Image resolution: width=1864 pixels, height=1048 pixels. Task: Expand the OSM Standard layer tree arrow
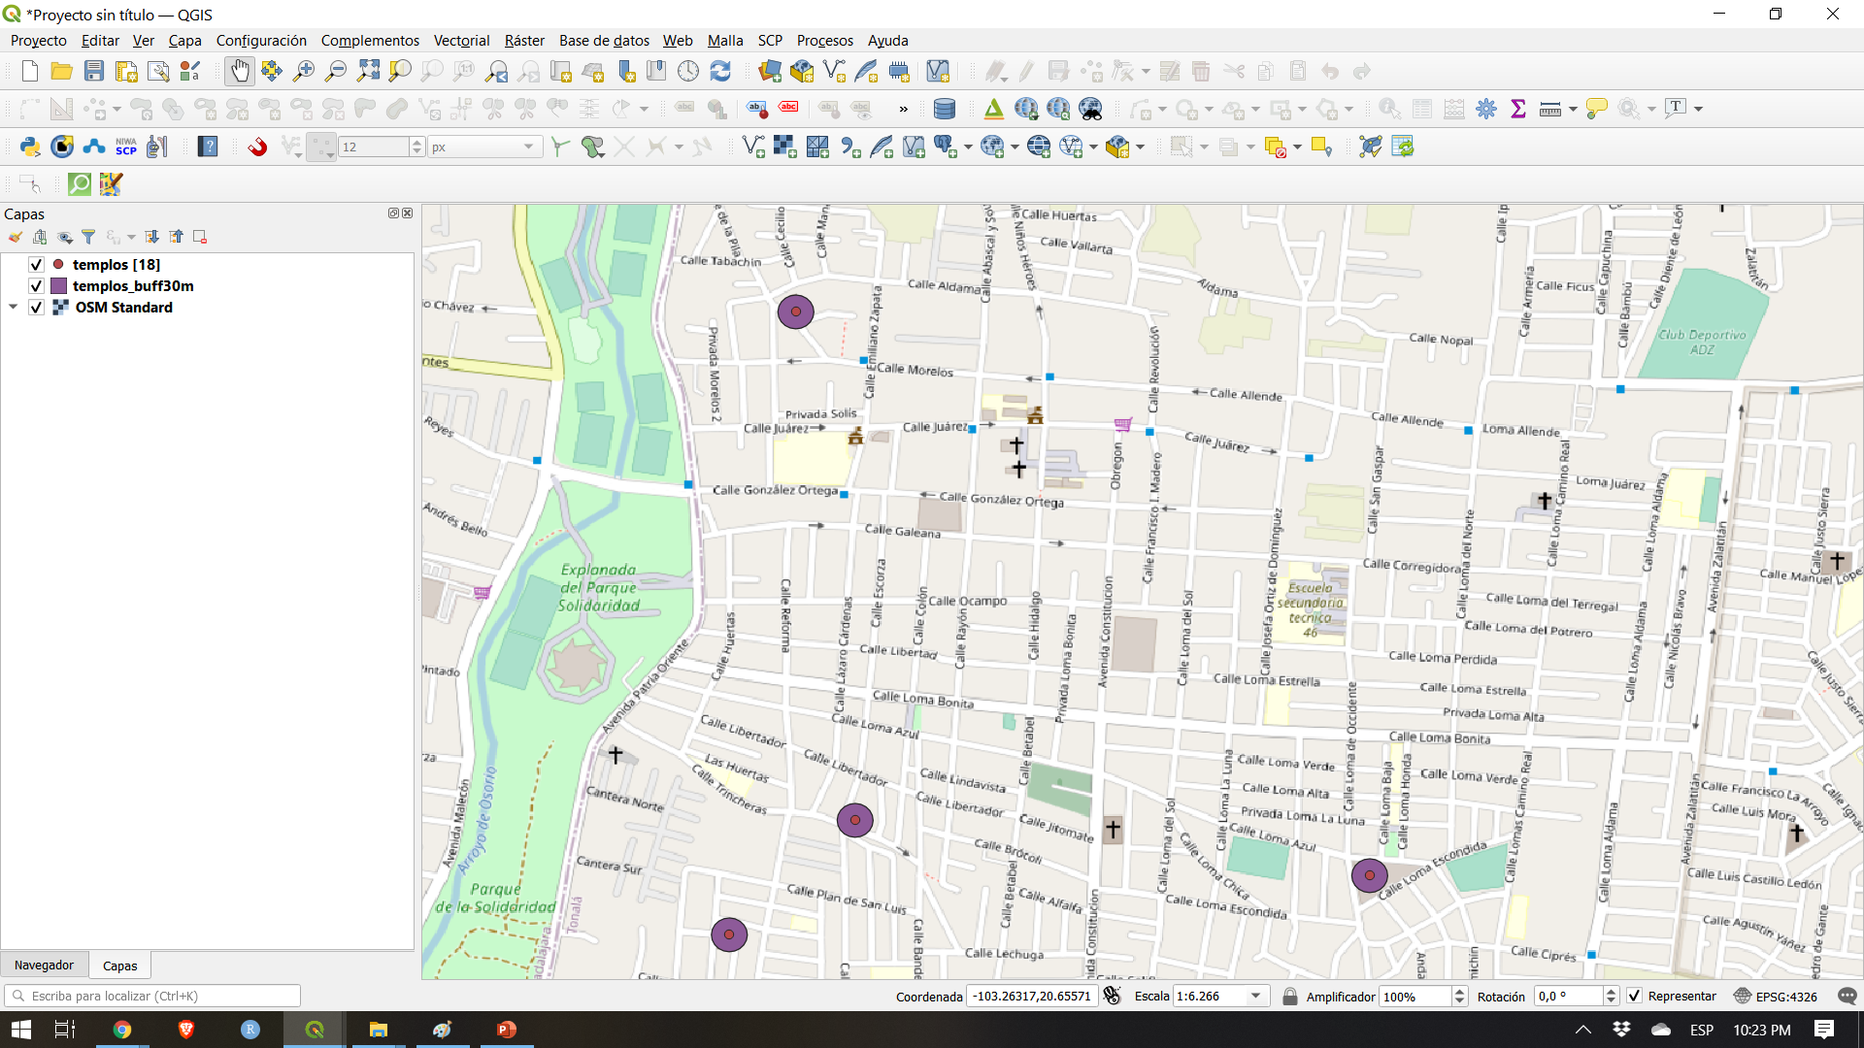coord(14,308)
